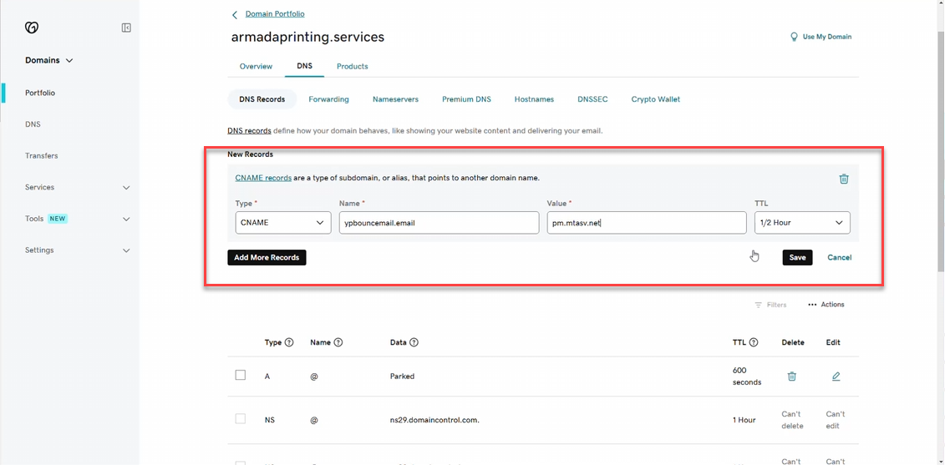Focus the Value input field

click(x=647, y=222)
